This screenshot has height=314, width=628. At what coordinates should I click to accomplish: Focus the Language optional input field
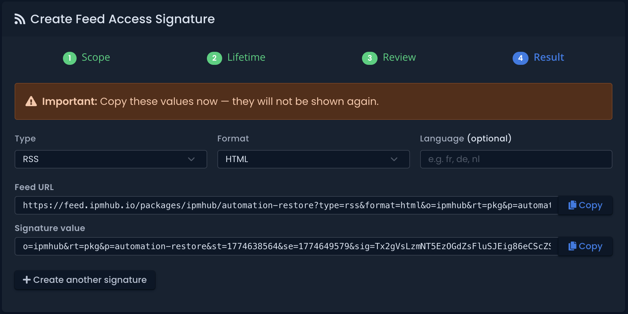pos(516,159)
